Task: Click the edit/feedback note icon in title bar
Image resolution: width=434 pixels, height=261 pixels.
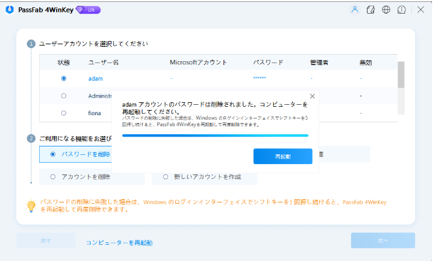Action: pos(370,10)
